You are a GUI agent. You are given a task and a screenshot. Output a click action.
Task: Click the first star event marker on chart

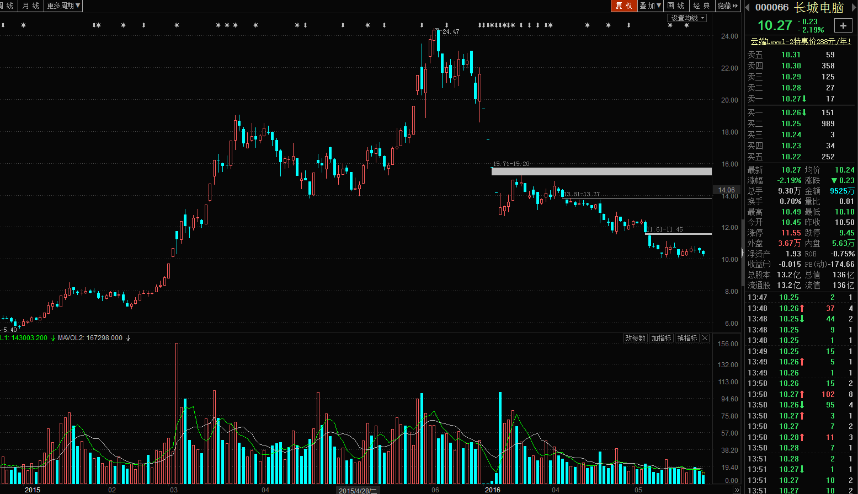tap(23, 25)
